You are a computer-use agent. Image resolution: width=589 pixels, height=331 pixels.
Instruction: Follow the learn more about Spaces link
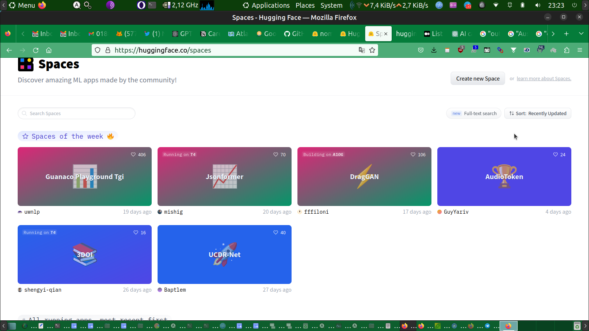tap(544, 79)
